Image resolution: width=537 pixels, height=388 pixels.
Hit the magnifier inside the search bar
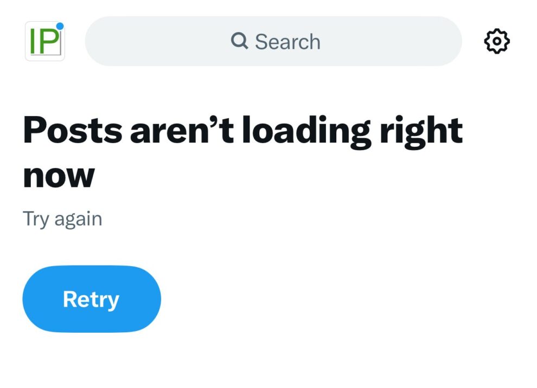(240, 41)
